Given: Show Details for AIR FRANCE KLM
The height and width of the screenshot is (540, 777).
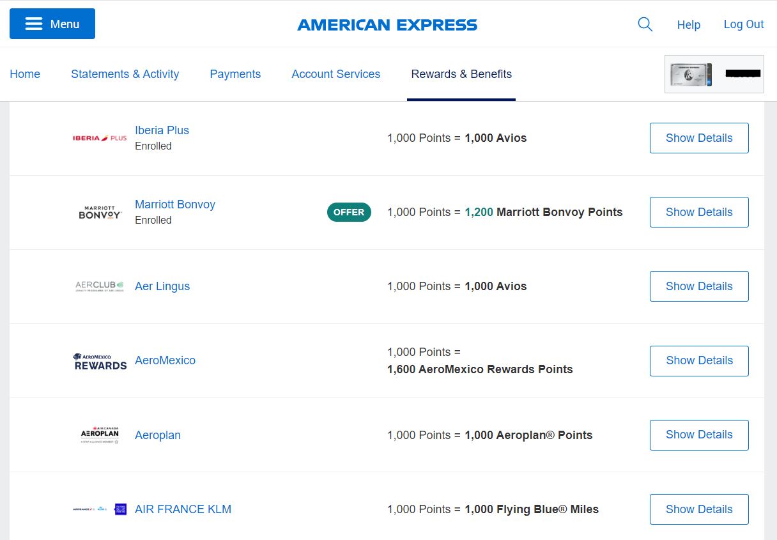Looking at the screenshot, I should [x=699, y=509].
